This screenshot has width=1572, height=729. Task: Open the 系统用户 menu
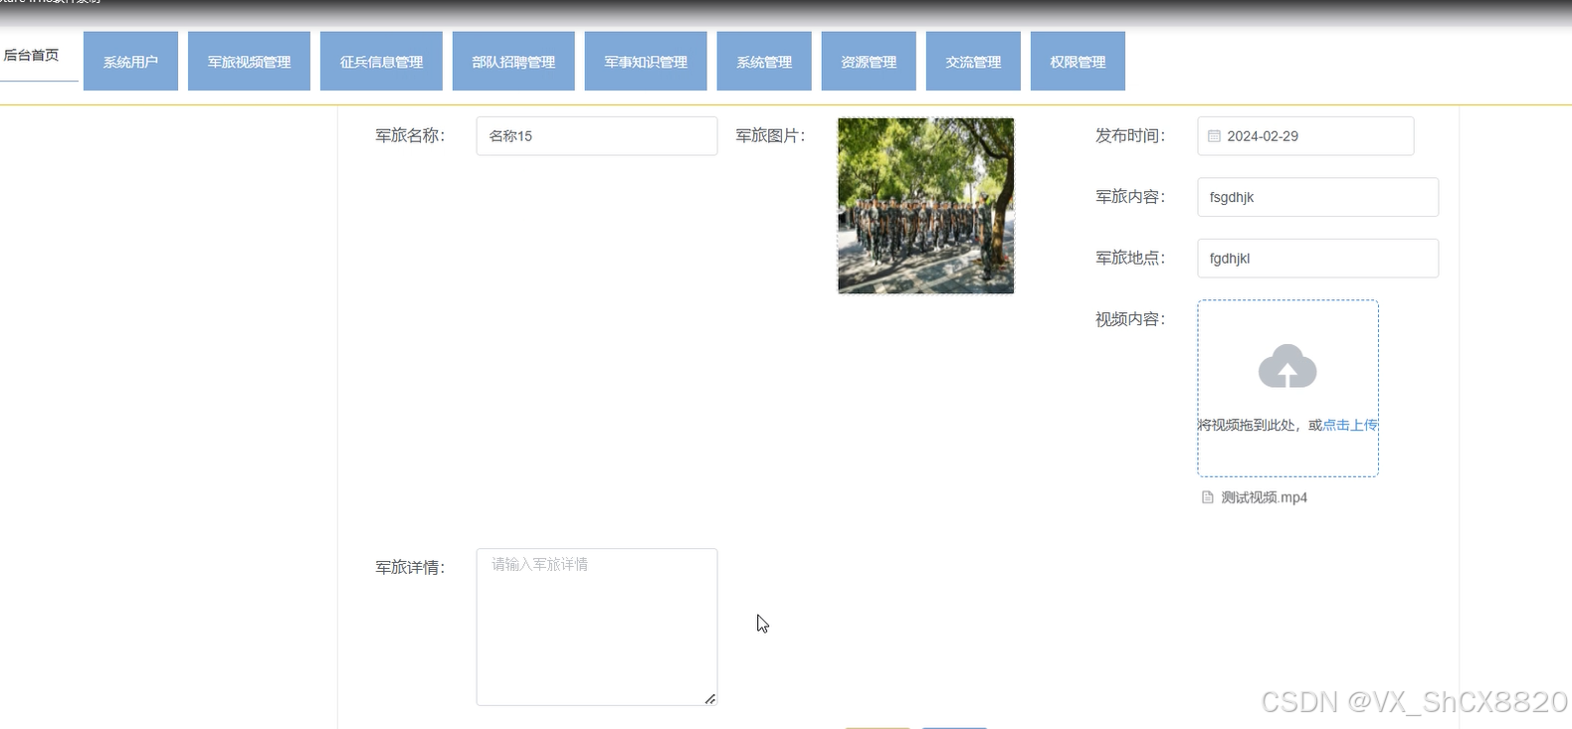click(130, 62)
